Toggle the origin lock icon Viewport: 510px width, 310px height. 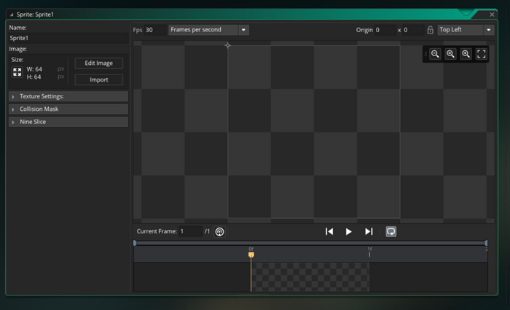pos(431,30)
